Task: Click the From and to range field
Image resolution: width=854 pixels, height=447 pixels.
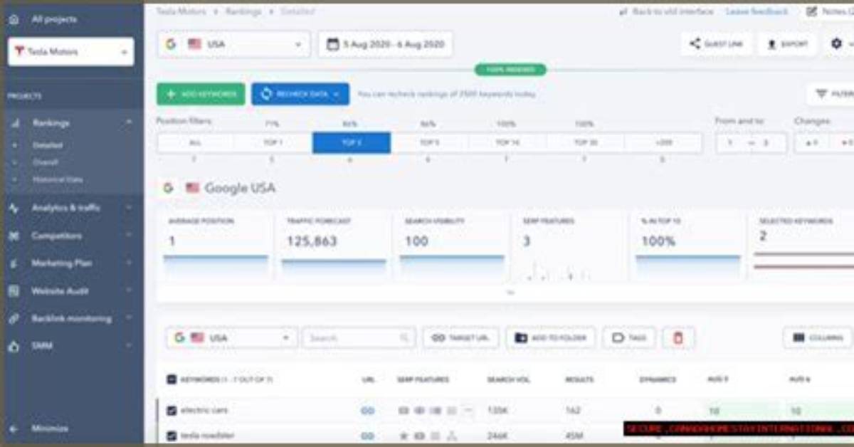Action: click(x=751, y=142)
